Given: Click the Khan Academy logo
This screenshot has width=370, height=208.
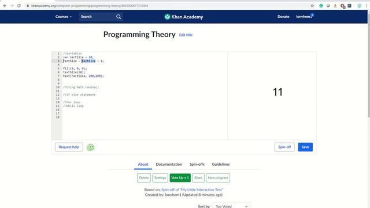Looking at the screenshot, I should pyautogui.click(x=184, y=17).
